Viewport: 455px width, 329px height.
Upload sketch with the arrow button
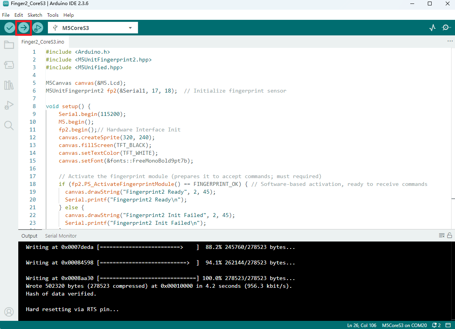click(x=24, y=28)
